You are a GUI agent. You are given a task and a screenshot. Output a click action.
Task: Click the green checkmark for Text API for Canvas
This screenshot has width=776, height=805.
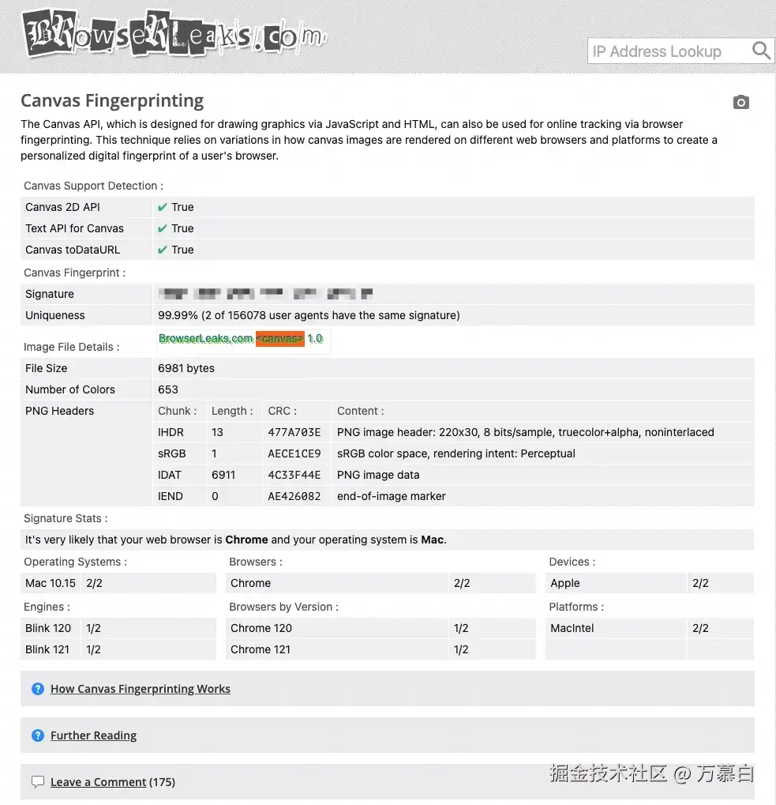[163, 228]
